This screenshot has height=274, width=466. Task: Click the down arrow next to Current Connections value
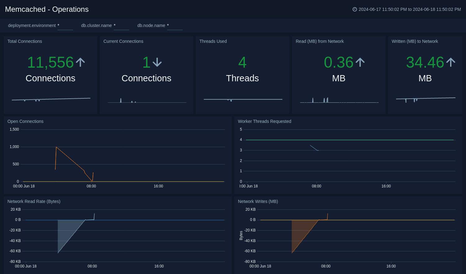[x=157, y=62]
